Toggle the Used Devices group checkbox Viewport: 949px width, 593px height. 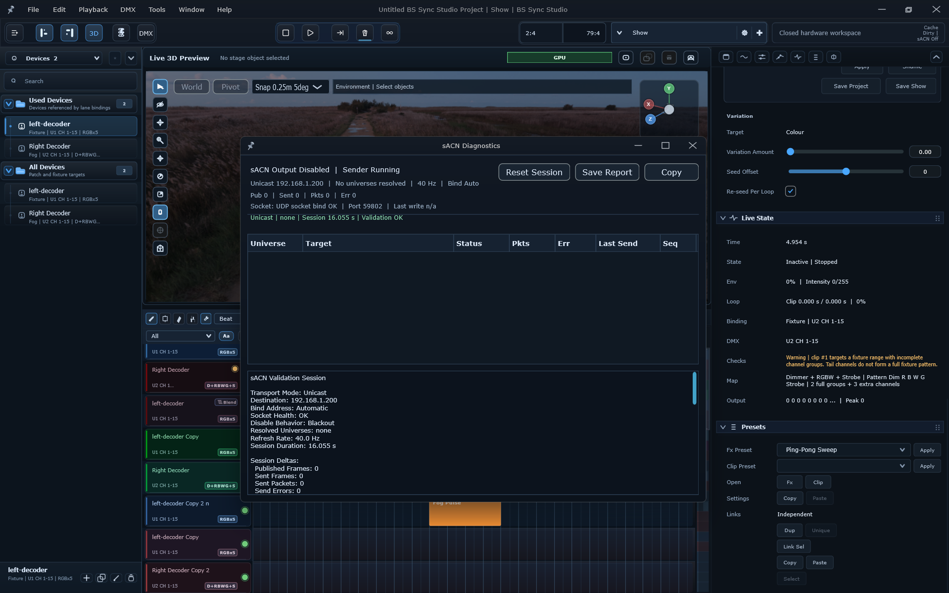8,103
